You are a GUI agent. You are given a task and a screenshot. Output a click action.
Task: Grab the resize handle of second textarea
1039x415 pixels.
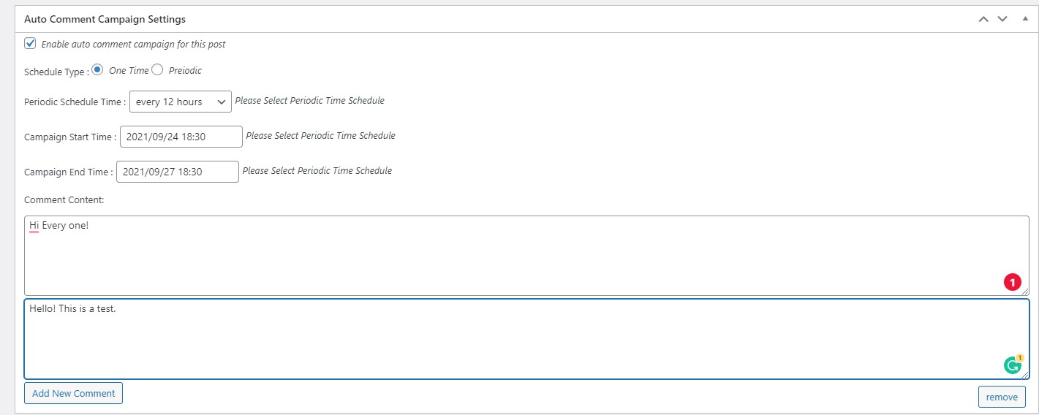click(1025, 375)
